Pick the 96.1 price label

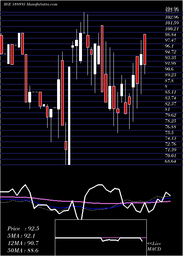coord(169,46)
